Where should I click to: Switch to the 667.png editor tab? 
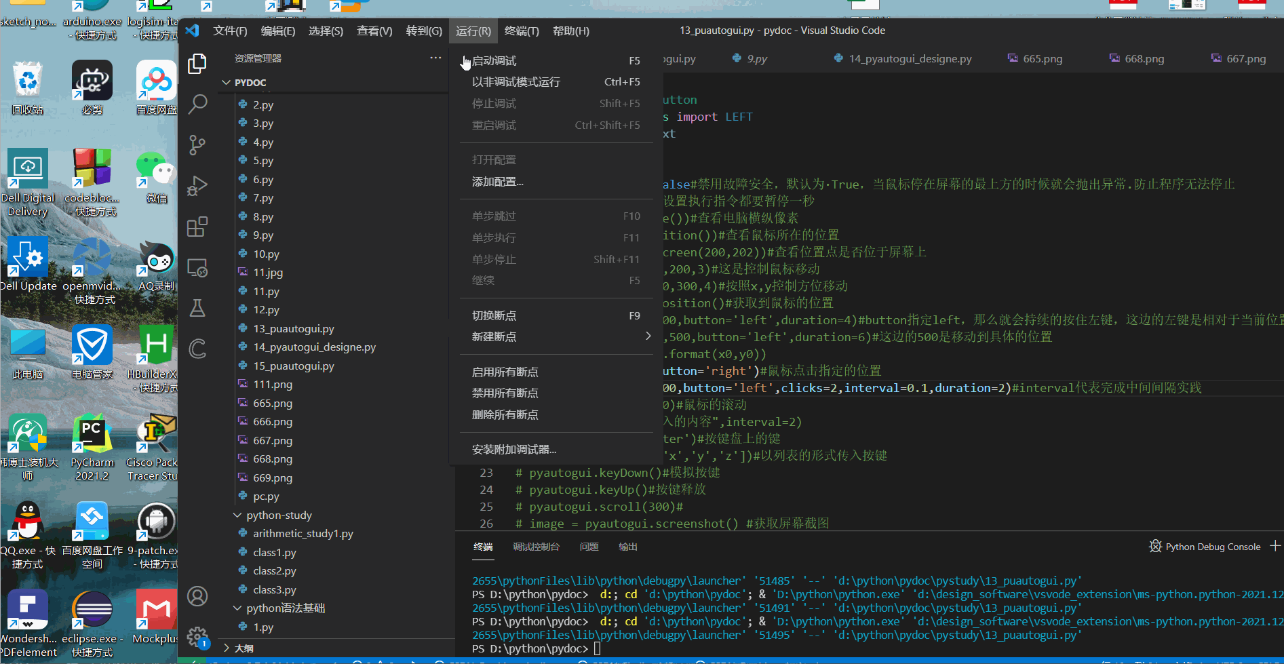tap(1239, 59)
